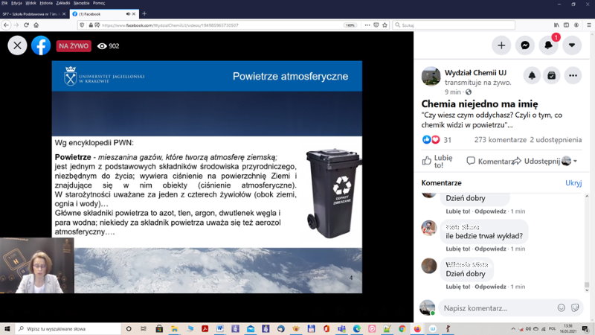Open a new browser tab
The height and width of the screenshot is (335, 595).
[x=144, y=13]
